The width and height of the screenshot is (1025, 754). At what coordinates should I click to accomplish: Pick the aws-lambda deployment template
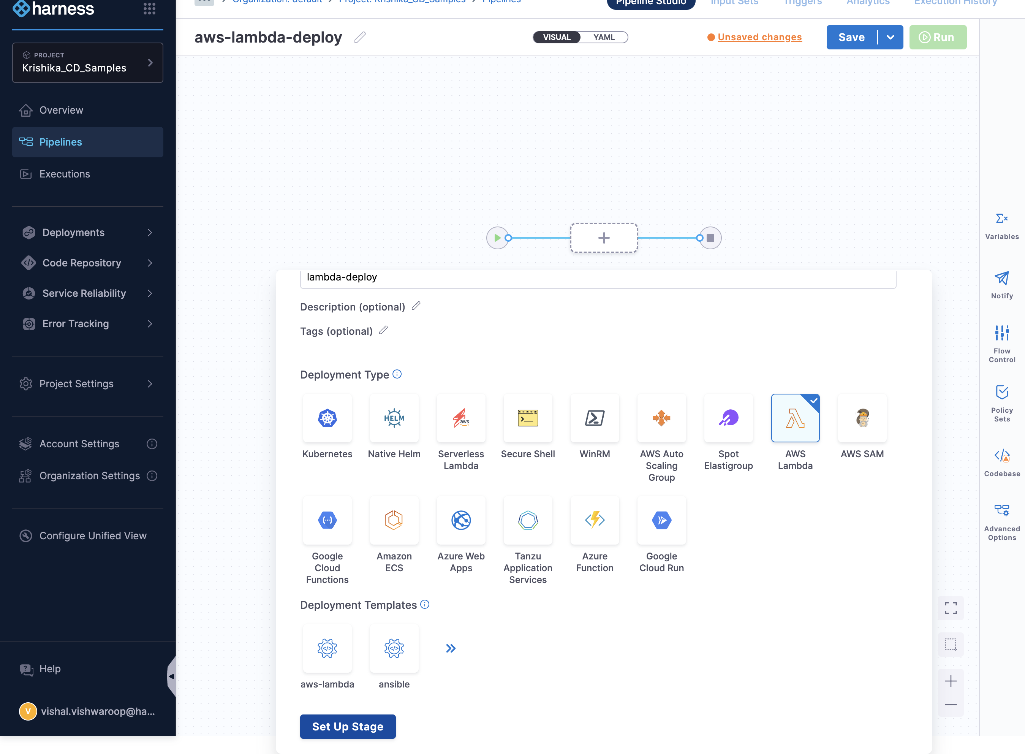point(327,648)
